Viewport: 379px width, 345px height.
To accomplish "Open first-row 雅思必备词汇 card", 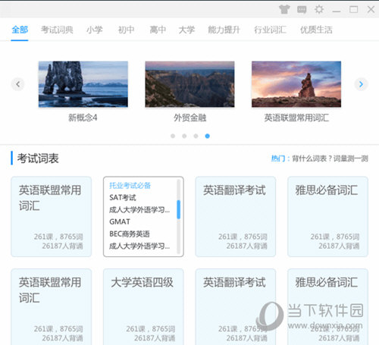I will click(327, 217).
